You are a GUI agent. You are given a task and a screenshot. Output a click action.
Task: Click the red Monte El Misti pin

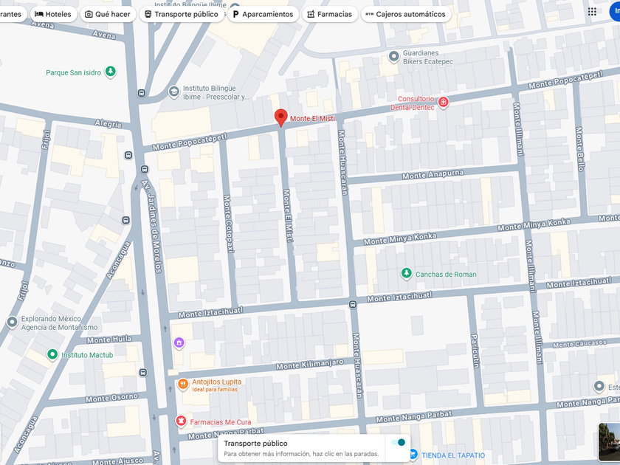pos(280,117)
